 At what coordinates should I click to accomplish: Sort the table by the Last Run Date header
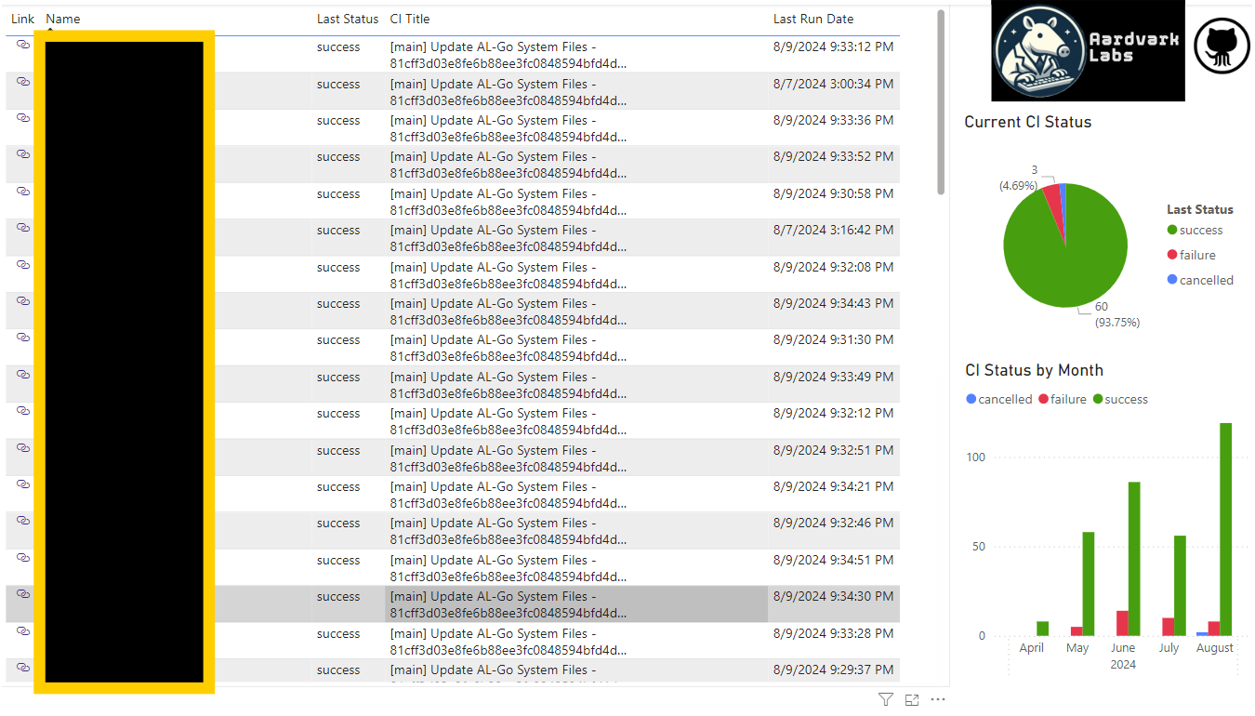pos(813,19)
